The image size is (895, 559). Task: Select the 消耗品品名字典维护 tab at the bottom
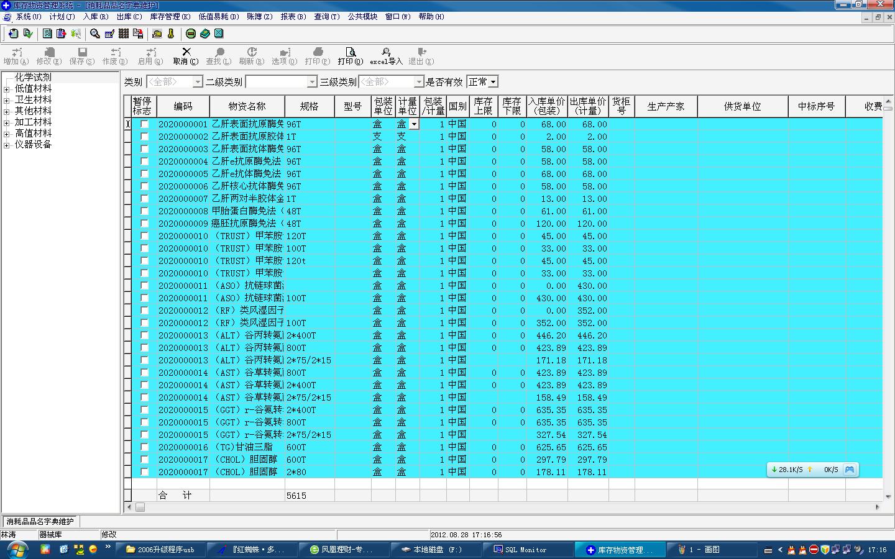(x=40, y=522)
